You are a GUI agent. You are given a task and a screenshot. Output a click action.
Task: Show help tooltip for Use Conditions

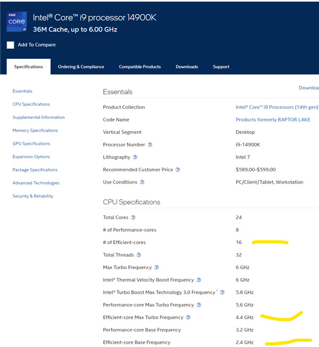[142, 182]
